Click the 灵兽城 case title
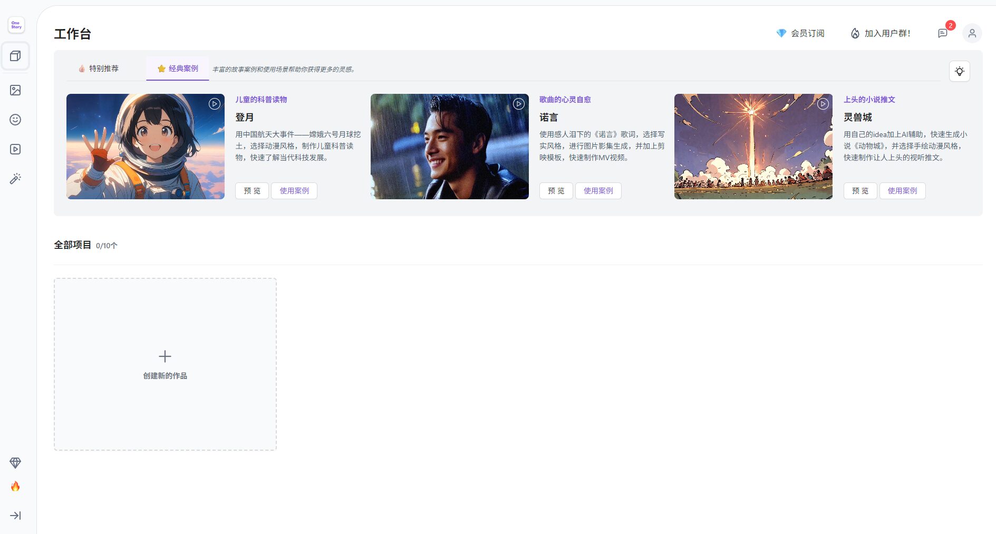This screenshot has width=996, height=534. tap(858, 117)
